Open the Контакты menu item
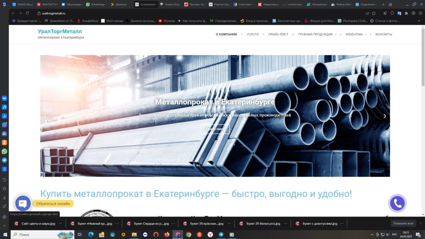 [383, 34]
